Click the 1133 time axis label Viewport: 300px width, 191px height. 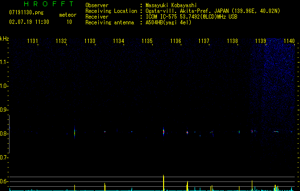pyautogui.click(x=90, y=41)
